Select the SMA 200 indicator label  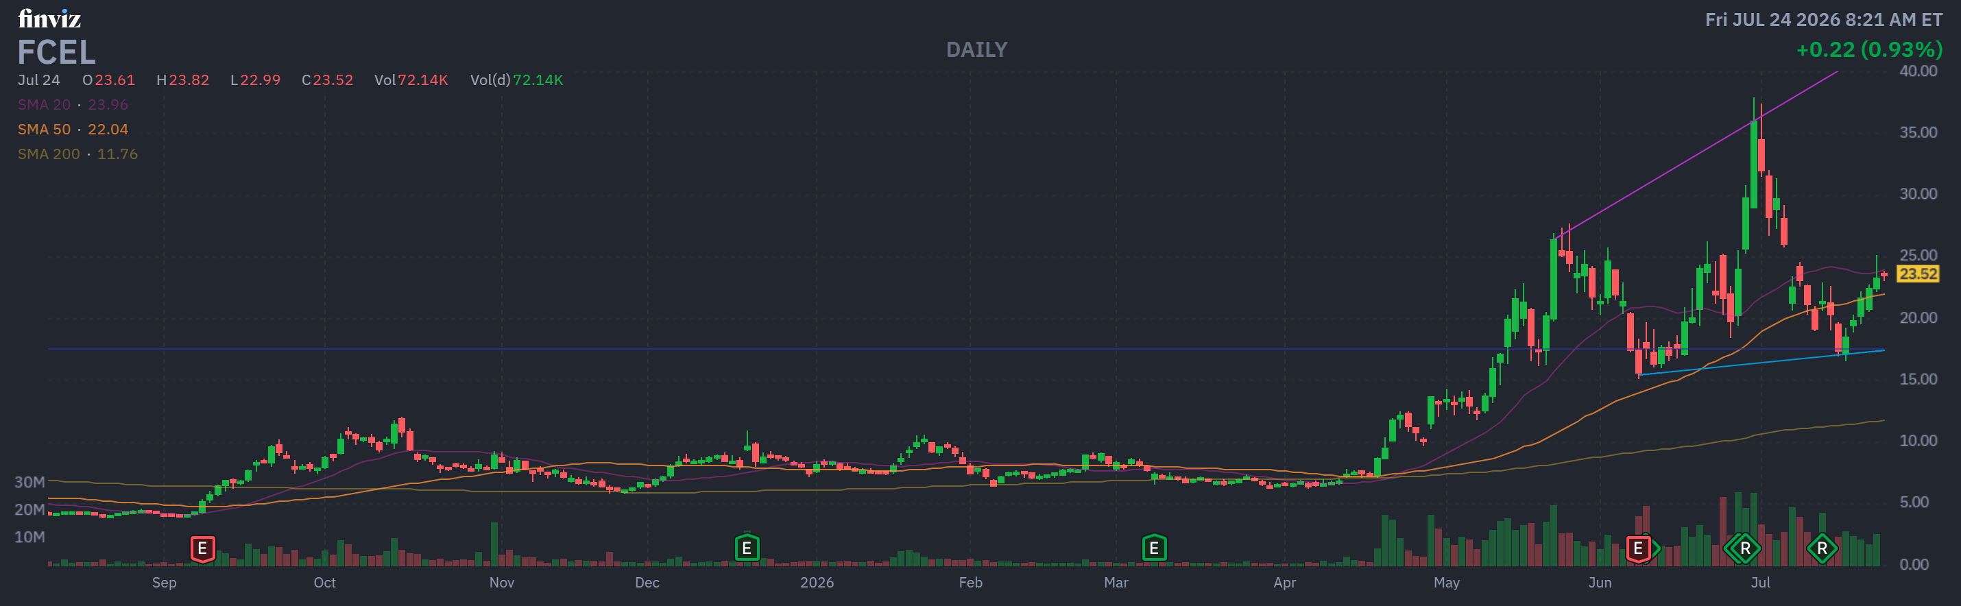49,154
